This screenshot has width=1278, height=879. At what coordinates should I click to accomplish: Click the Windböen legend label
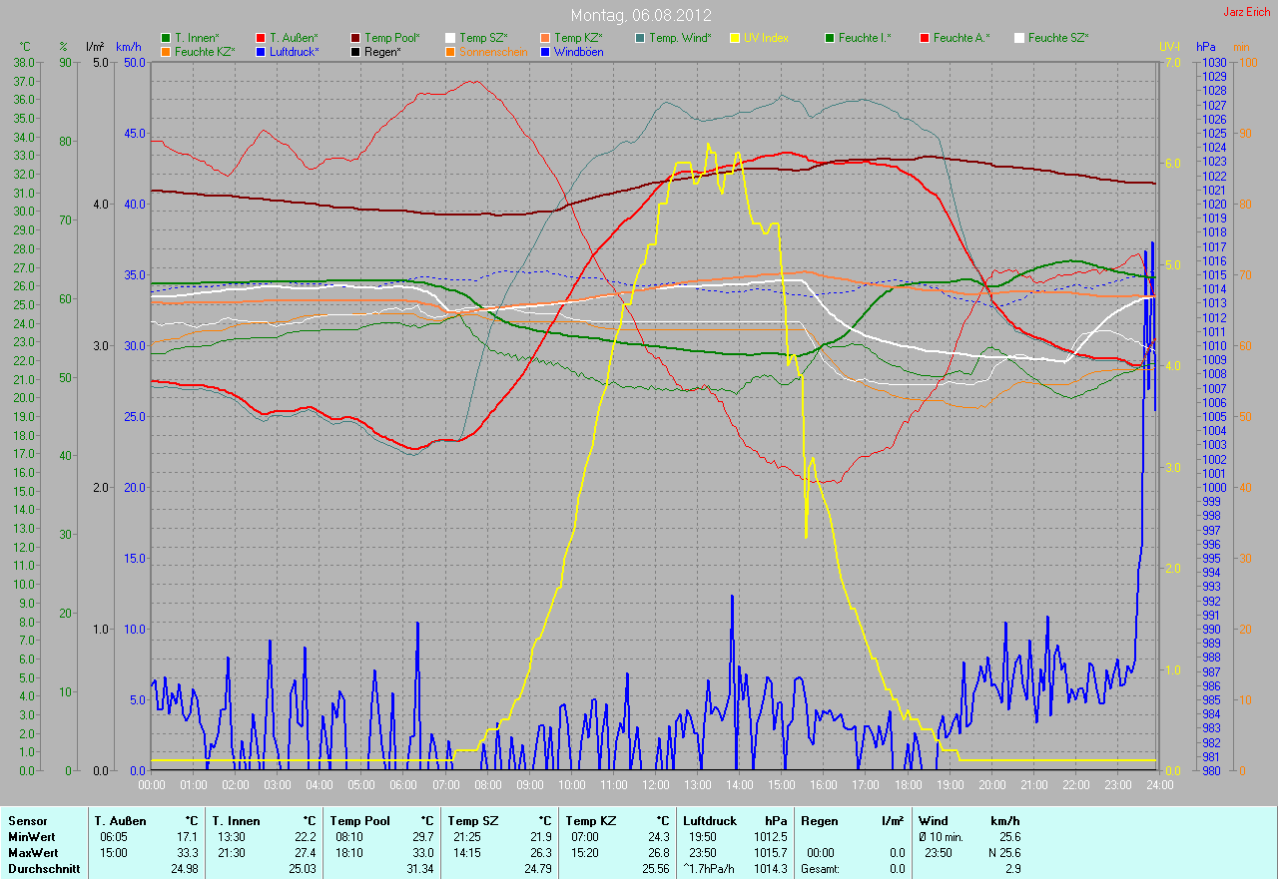pos(577,51)
